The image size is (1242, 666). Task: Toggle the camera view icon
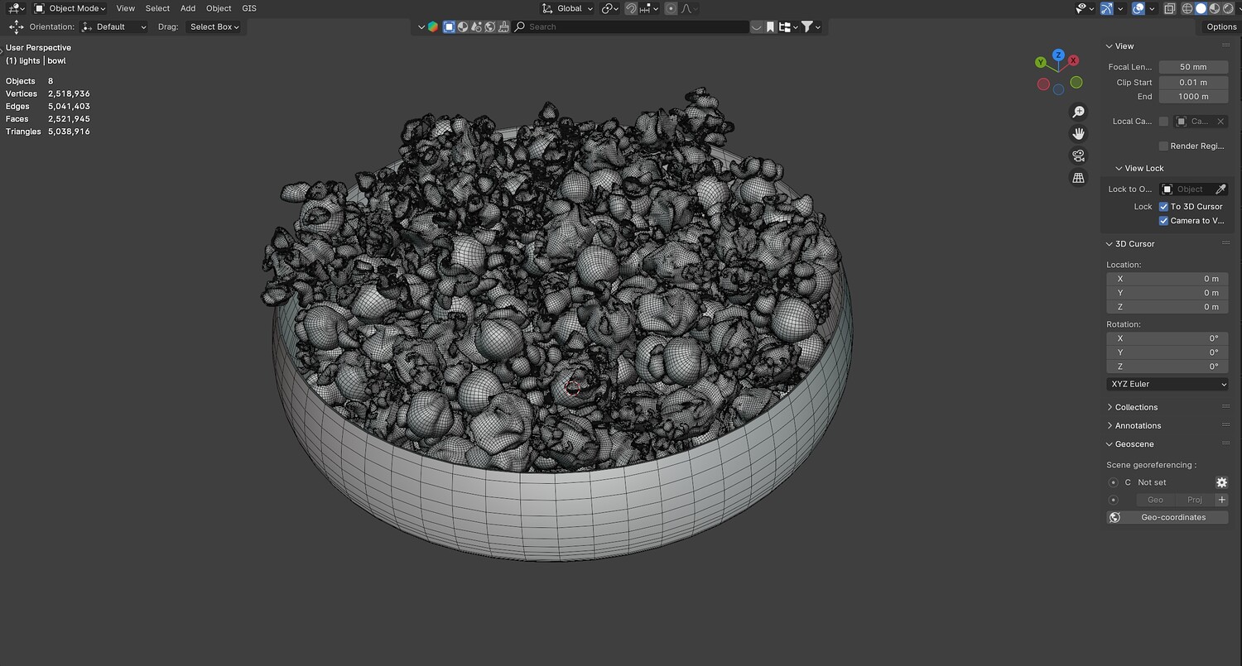1078,156
